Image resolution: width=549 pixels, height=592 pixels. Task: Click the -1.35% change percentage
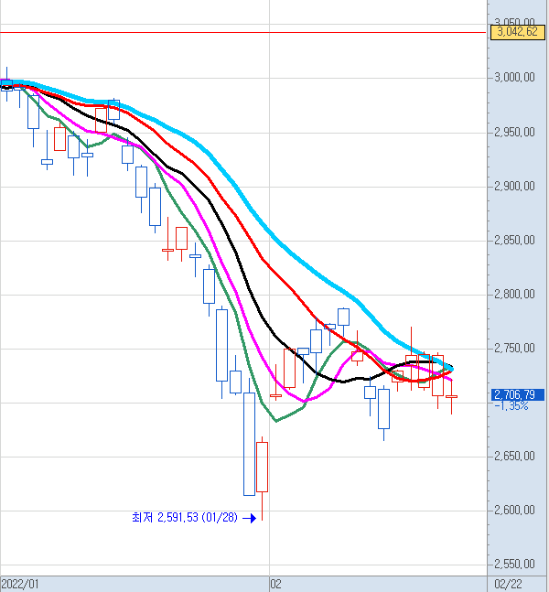[x=511, y=406]
